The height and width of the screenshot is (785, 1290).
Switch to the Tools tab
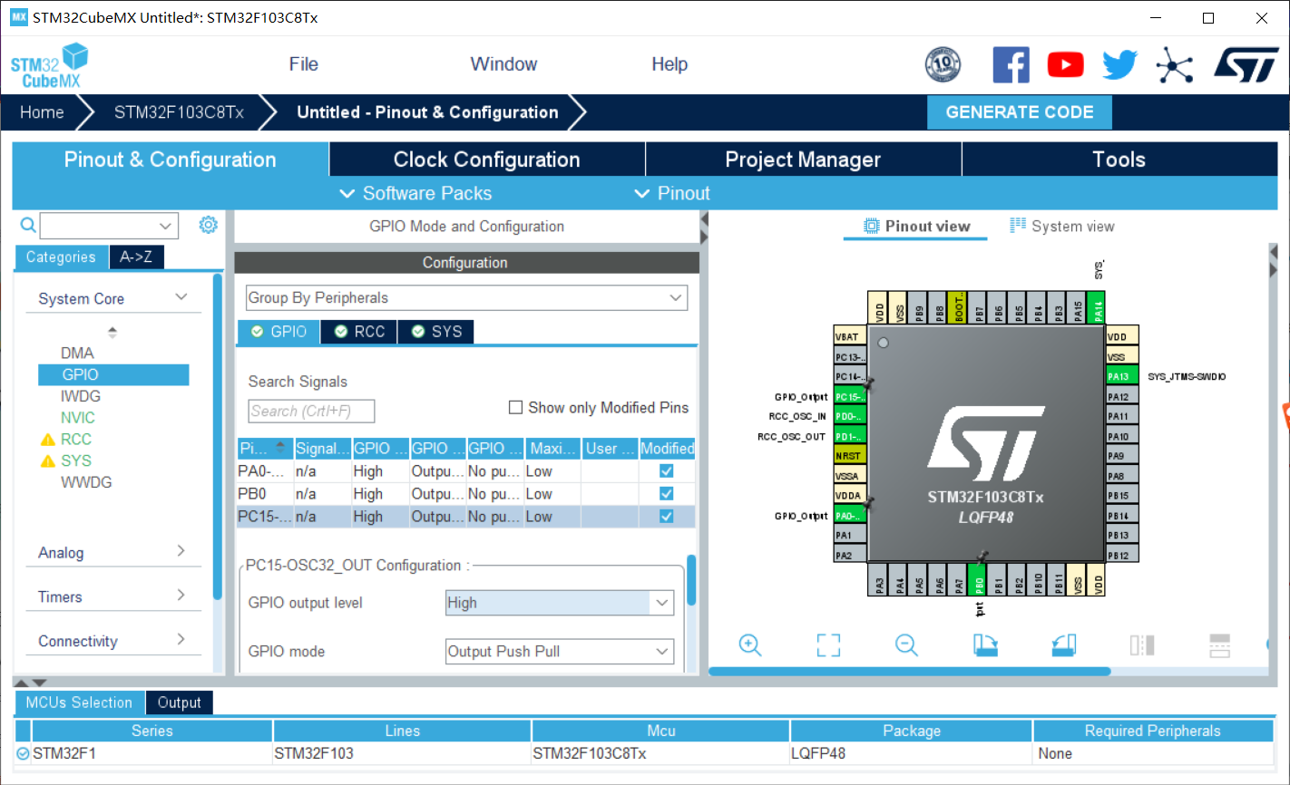click(x=1119, y=160)
